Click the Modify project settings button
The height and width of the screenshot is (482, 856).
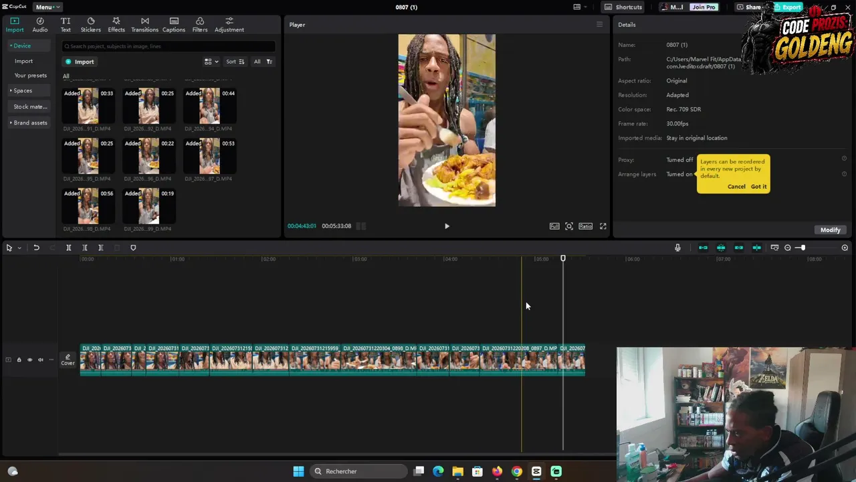(x=830, y=230)
